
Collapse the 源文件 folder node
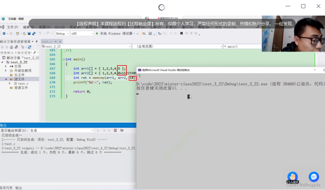tap(6, 79)
